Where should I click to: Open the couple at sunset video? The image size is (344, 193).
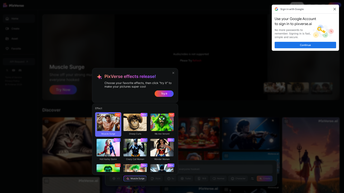(x=311, y=155)
